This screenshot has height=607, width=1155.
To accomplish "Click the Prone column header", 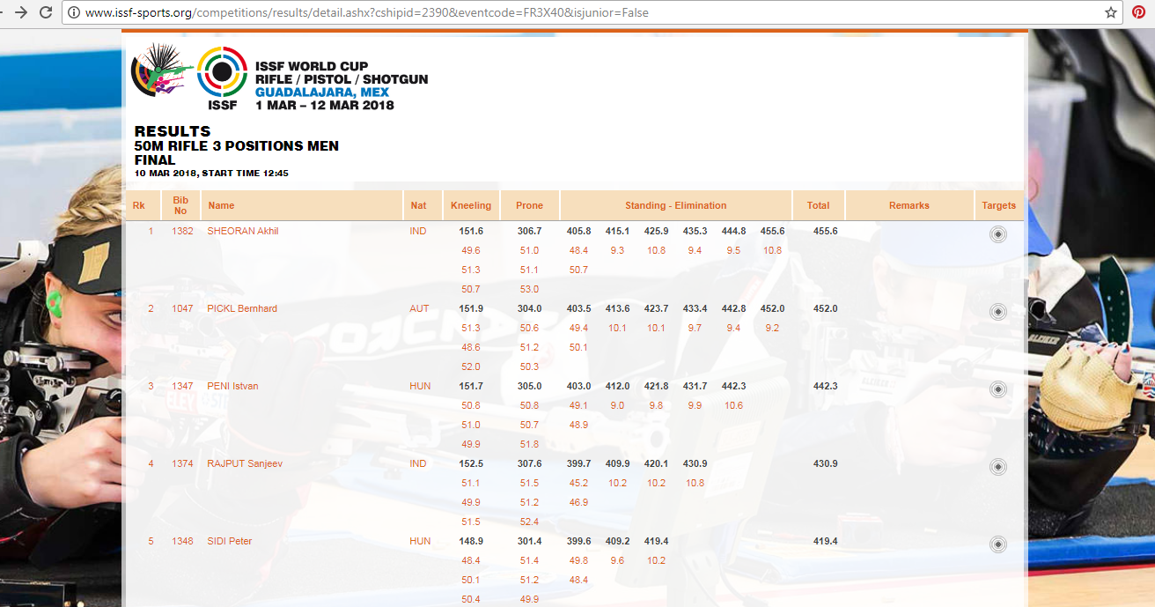I will [529, 205].
